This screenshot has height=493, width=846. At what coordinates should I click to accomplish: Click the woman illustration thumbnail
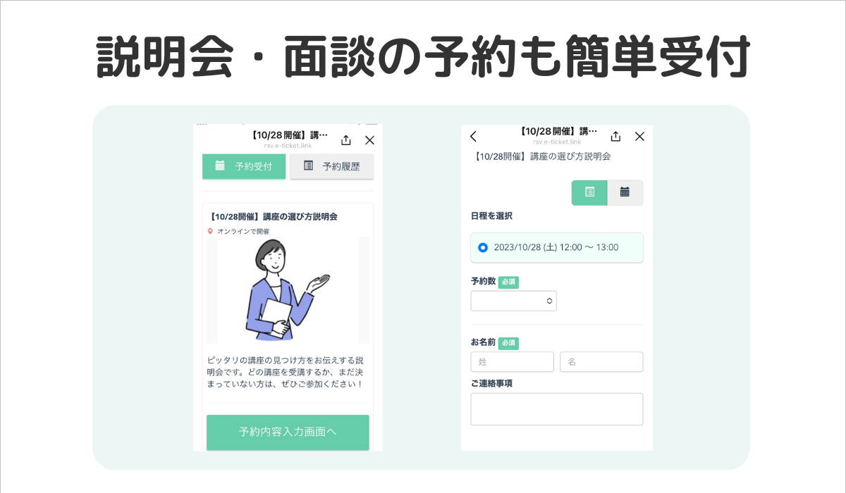pos(288,290)
